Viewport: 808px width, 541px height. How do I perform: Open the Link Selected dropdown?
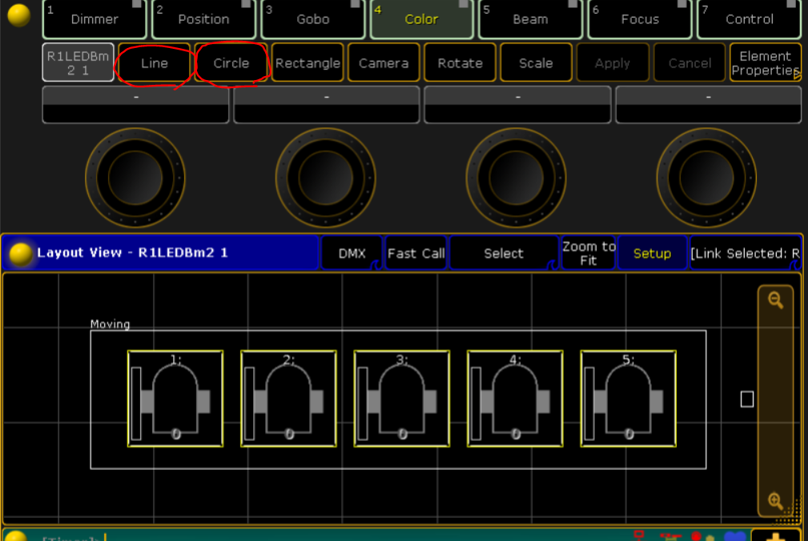[745, 253]
